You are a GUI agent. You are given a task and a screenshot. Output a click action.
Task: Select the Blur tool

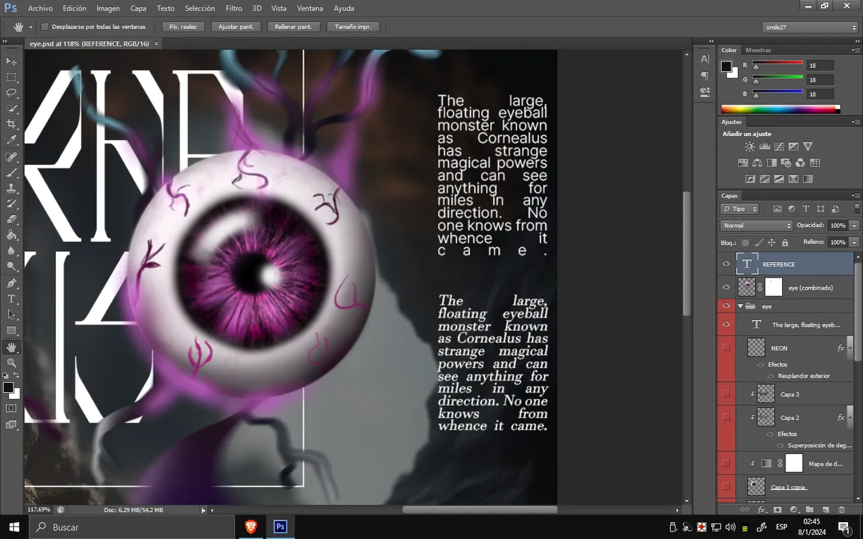[x=11, y=251]
